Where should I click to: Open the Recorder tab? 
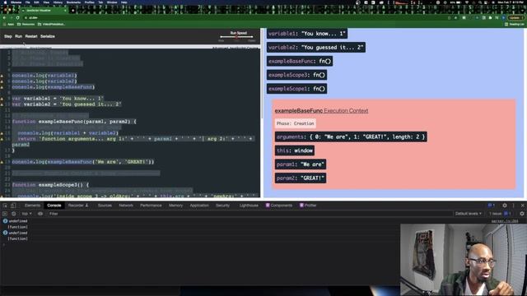pyautogui.click(x=78, y=206)
